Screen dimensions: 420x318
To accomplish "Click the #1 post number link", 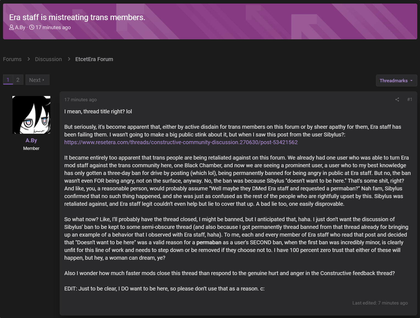I will (x=410, y=100).
